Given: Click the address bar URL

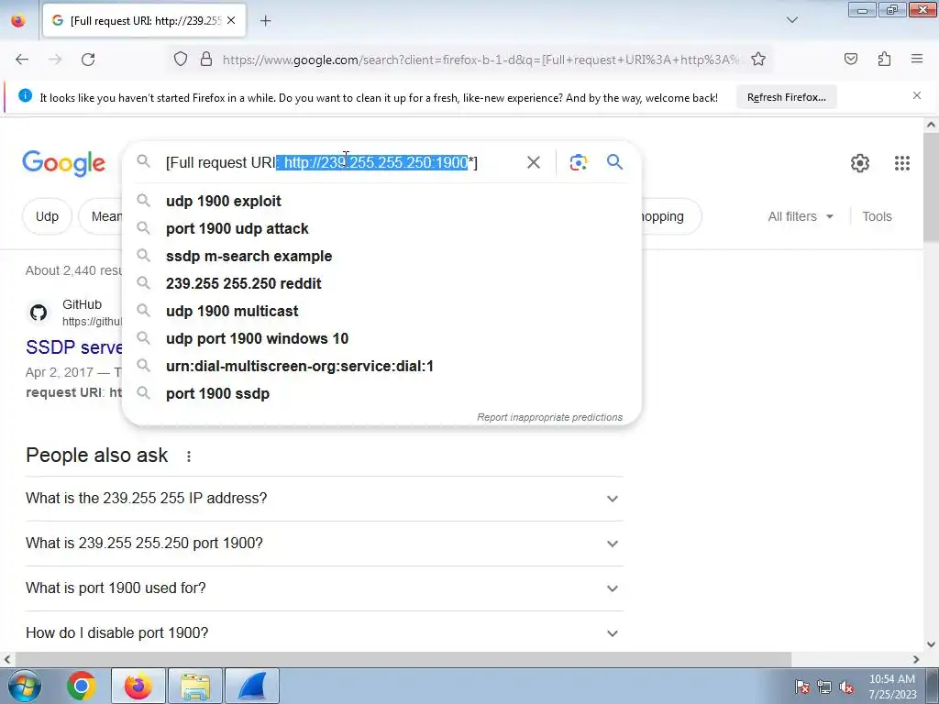Looking at the screenshot, I should [481, 60].
